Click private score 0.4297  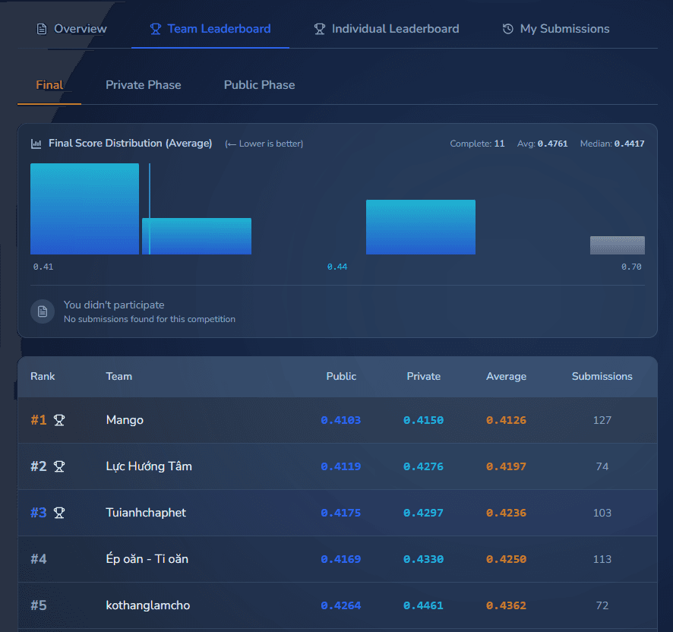coord(423,513)
